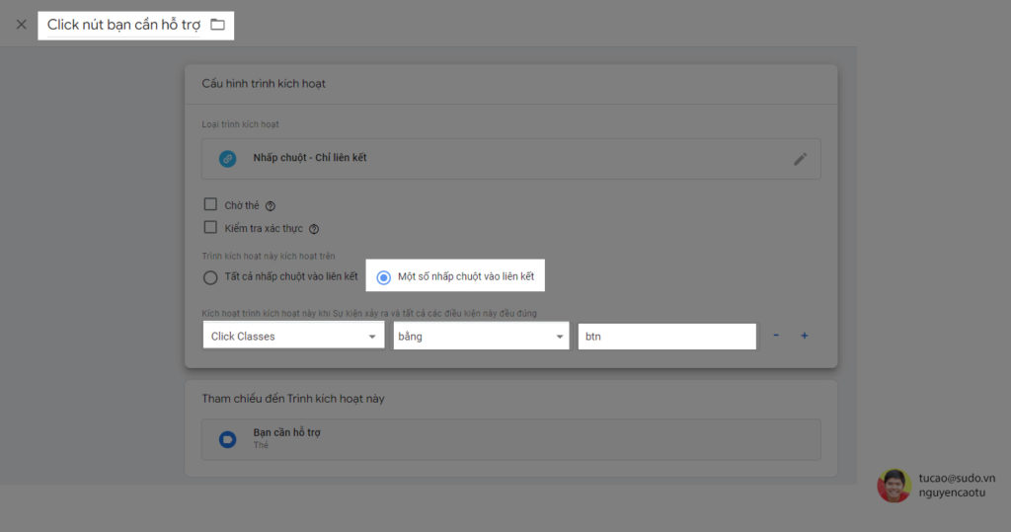Expand the bằng operator dropdown
Image resolution: width=1011 pixels, height=532 pixels.
[478, 337]
